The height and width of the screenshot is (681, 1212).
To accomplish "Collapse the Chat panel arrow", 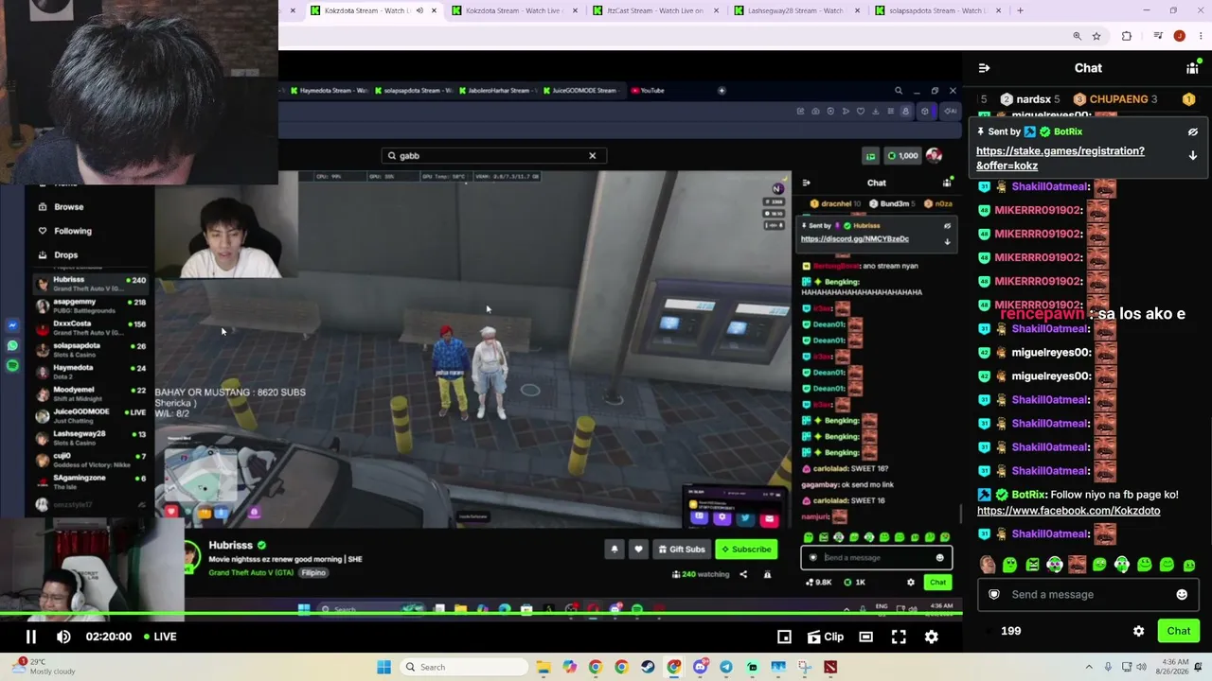I will 984,68.
